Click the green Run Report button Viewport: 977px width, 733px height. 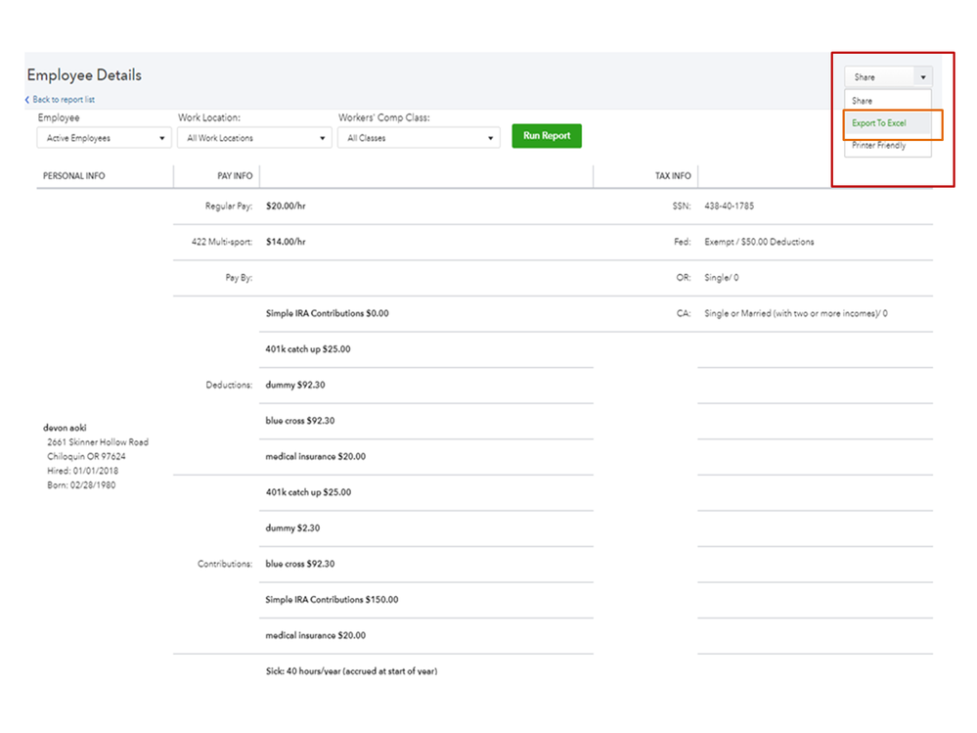point(547,136)
